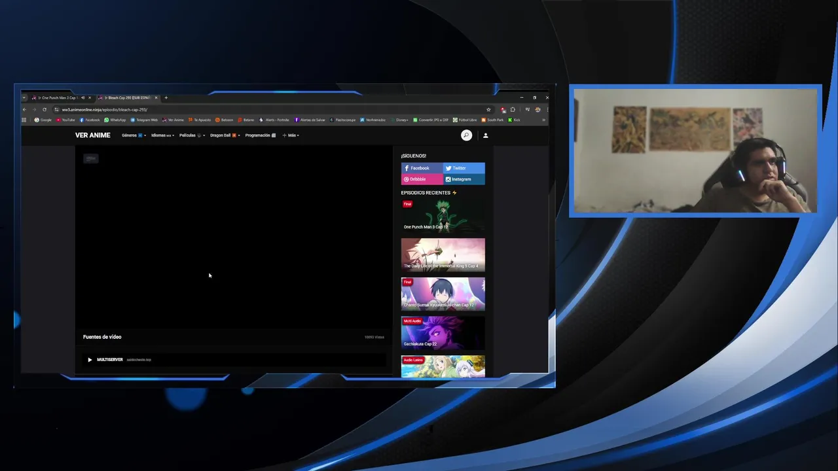Open the tab search dropdown arrow
This screenshot has height=471, width=838.
tap(24, 97)
